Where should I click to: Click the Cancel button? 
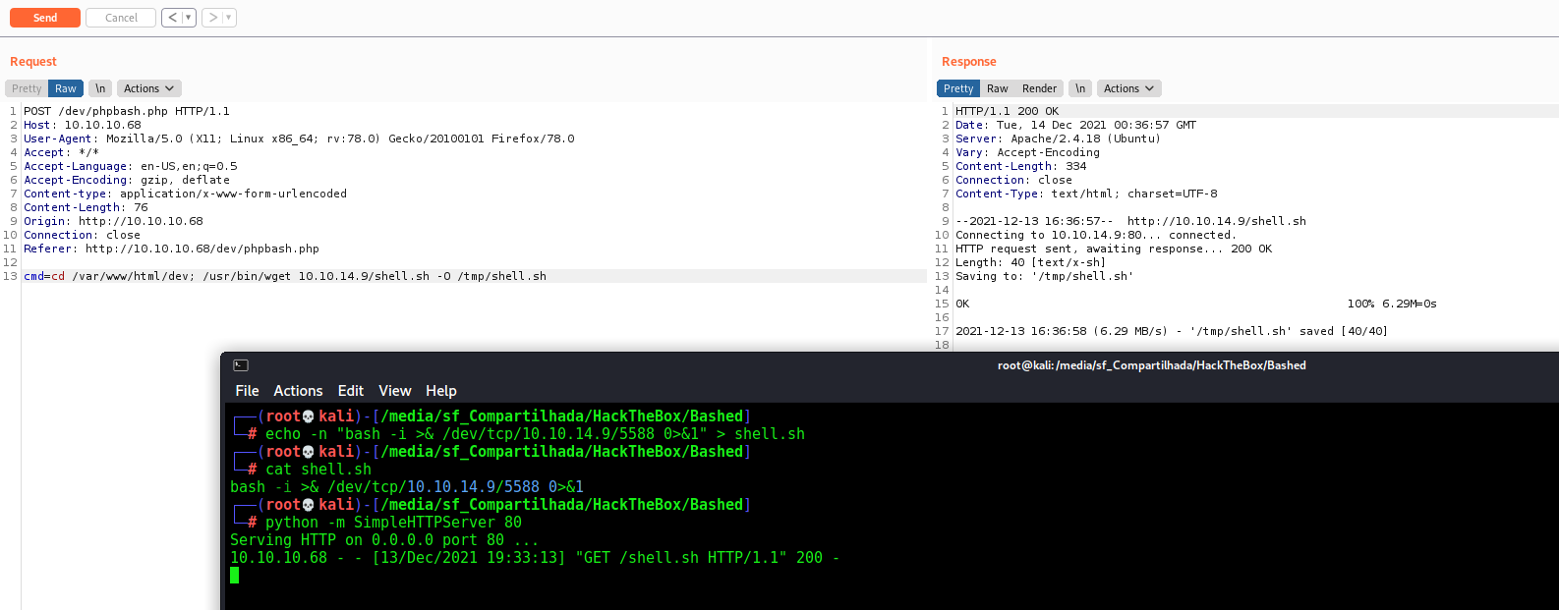[121, 18]
